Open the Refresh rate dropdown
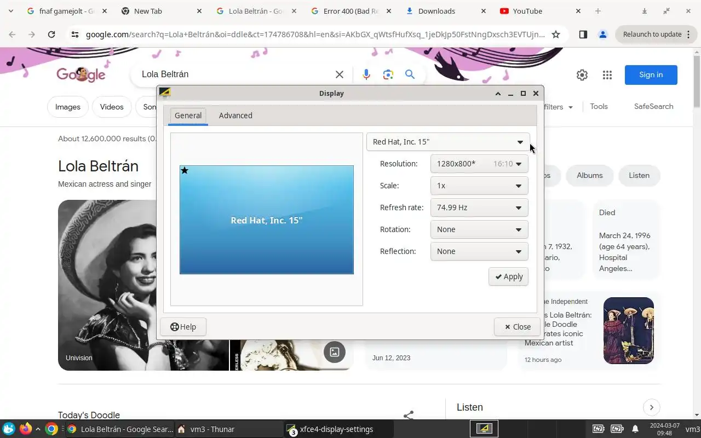 479,208
